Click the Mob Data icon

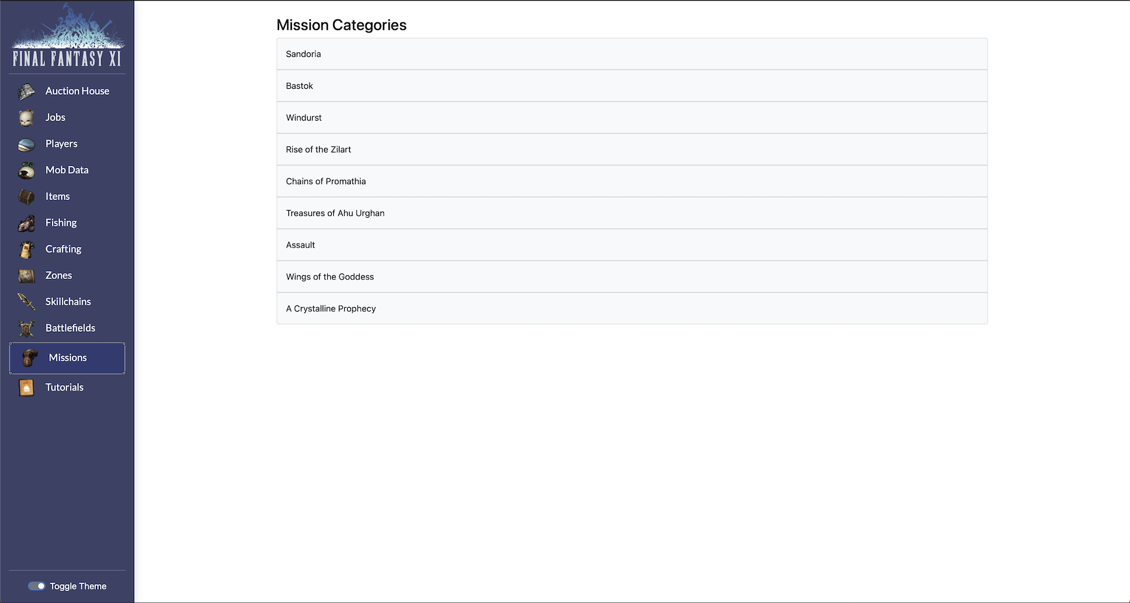coord(26,171)
